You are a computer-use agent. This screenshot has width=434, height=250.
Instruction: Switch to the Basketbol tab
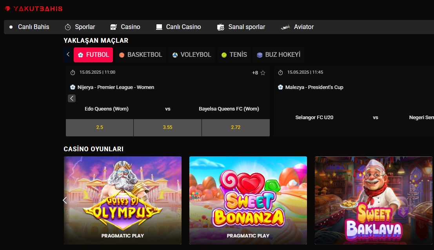pos(140,55)
